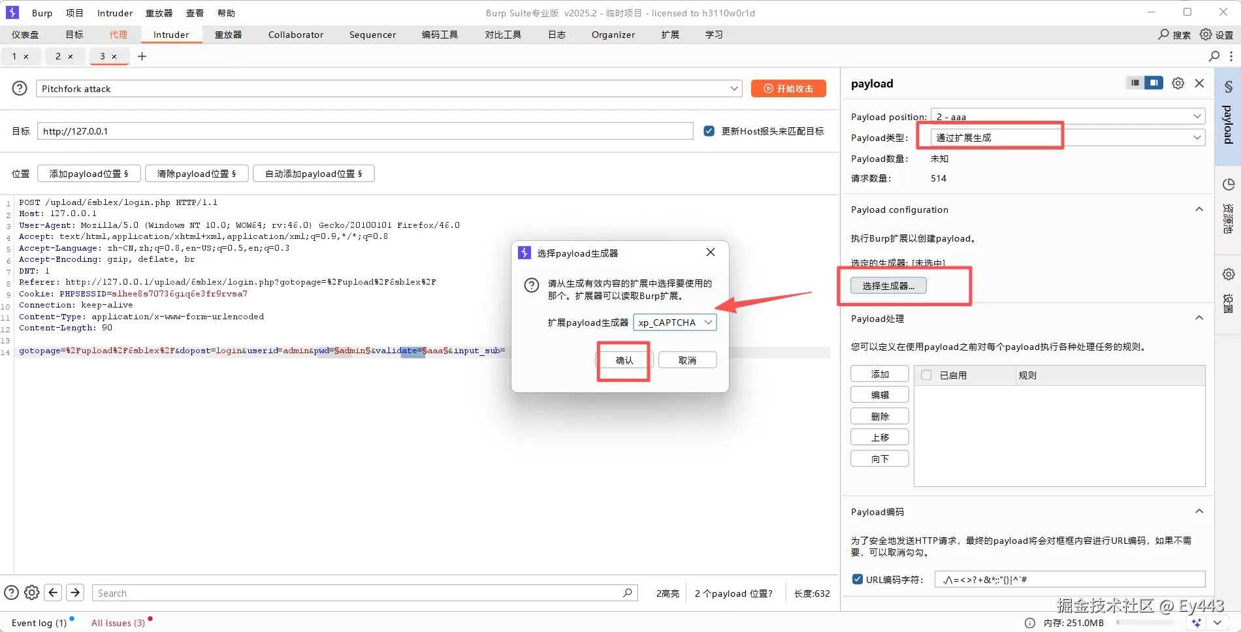
Task: Click the Burp Suite logo icon
Action: [x=12, y=12]
